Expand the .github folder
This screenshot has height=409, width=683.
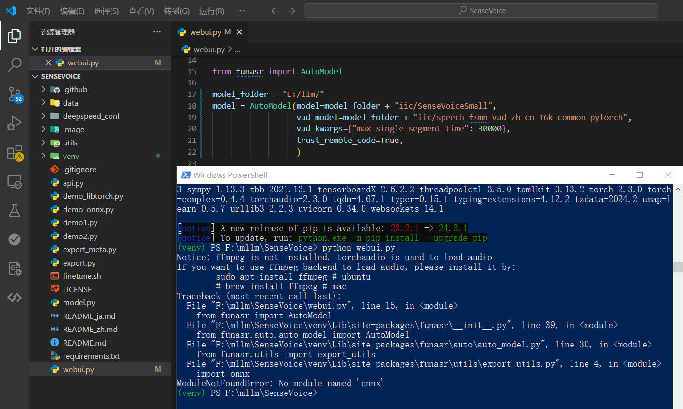100,90
